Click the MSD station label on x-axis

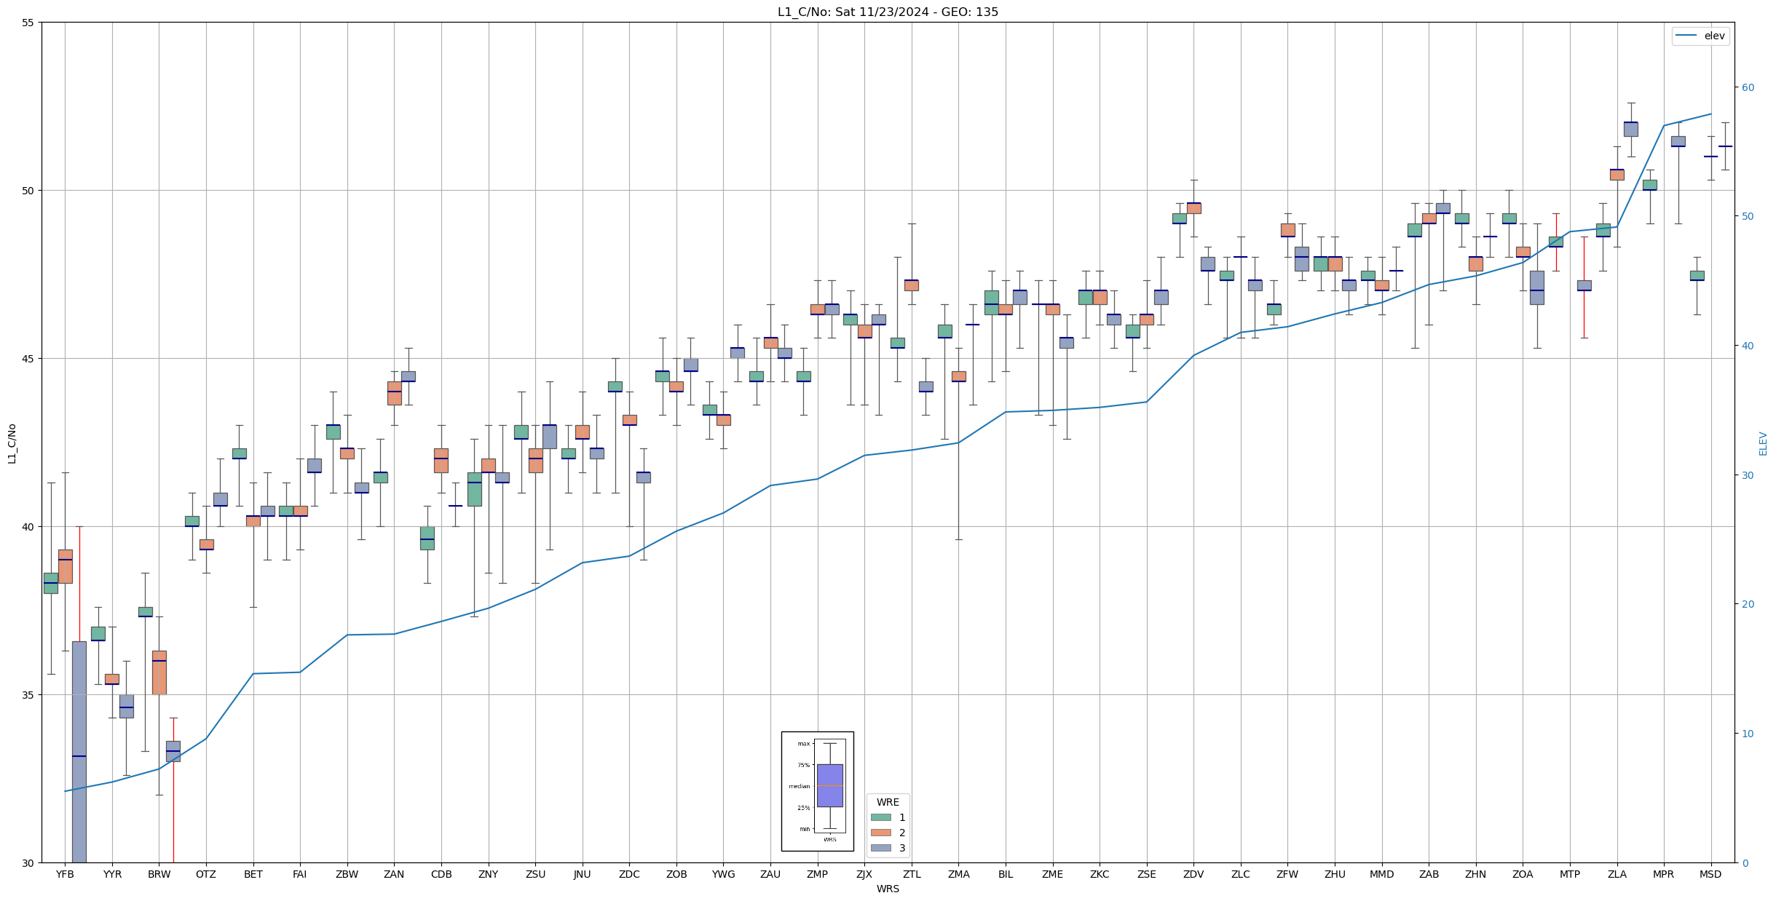(1710, 874)
